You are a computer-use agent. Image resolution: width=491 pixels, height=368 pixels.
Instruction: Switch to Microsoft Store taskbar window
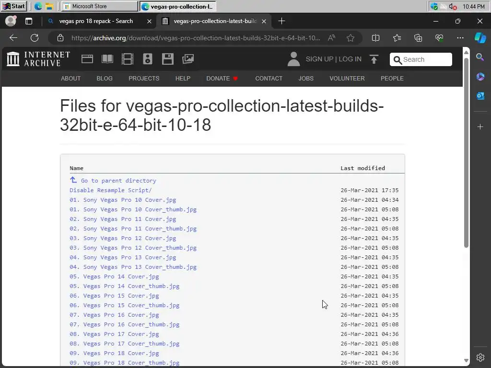coord(100,6)
